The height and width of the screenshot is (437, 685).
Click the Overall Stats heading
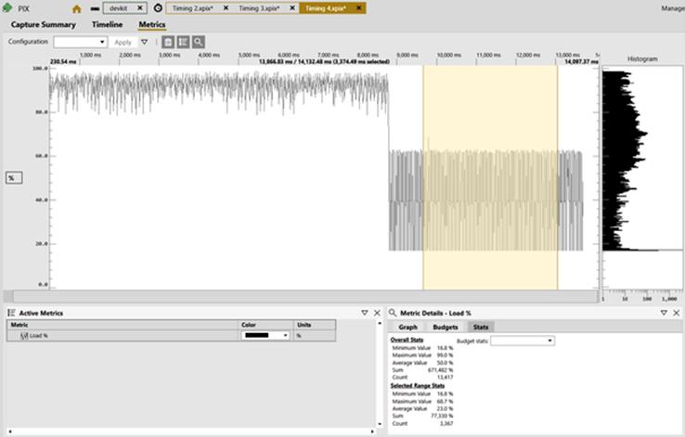point(407,340)
